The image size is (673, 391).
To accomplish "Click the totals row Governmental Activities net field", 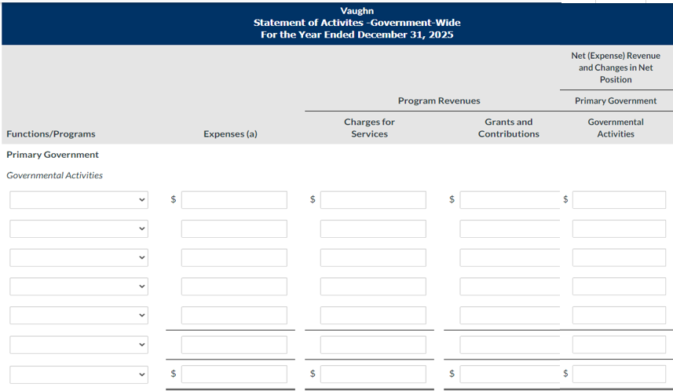I will pos(619,375).
